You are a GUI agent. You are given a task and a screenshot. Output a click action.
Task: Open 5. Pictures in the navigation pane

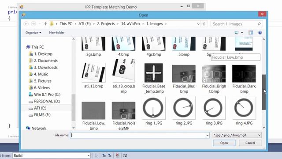coord(43,81)
